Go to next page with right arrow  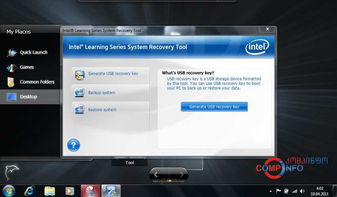(x=182, y=175)
